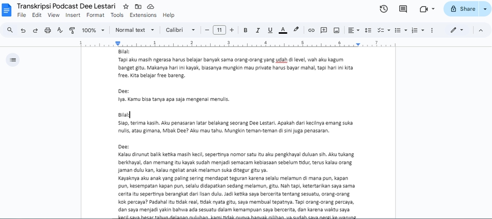This screenshot has height=219, width=492.
Task: Increase font size with plus button
Action: (x=232, y=30)
